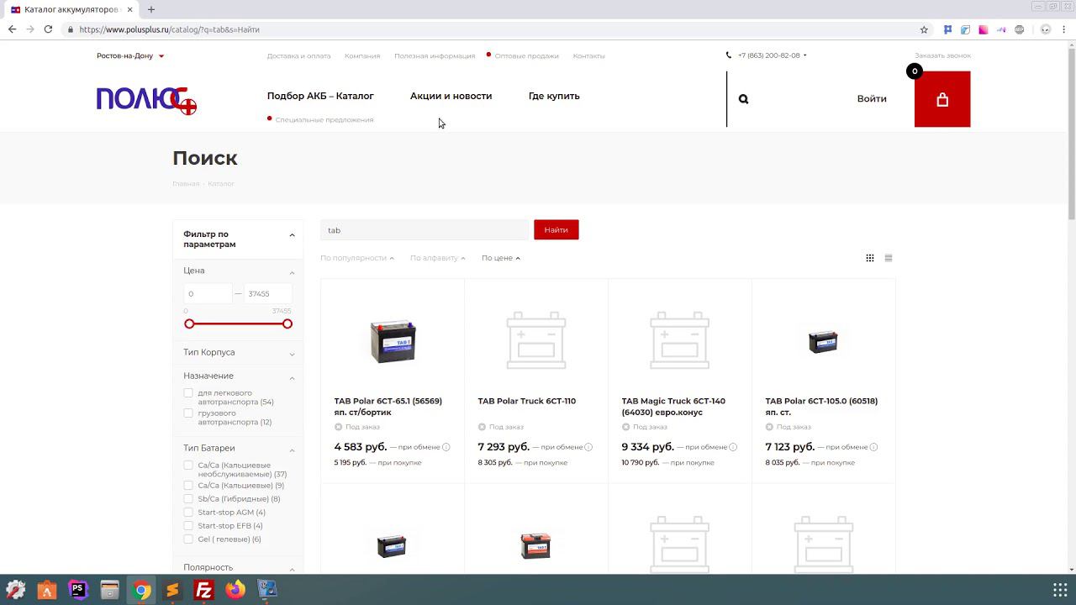1076x605 pixels.
Task: Collapse the 'Назначение' filter section
Action: (292, 378)
